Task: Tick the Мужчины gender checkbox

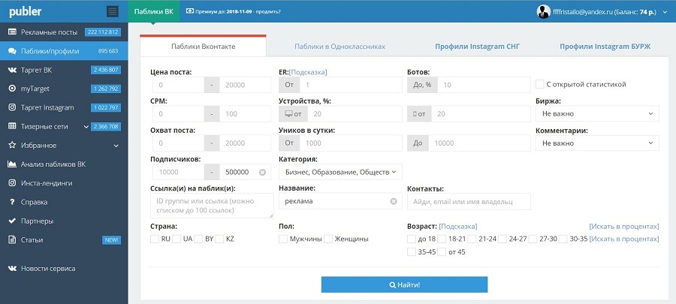Action: 283,239
